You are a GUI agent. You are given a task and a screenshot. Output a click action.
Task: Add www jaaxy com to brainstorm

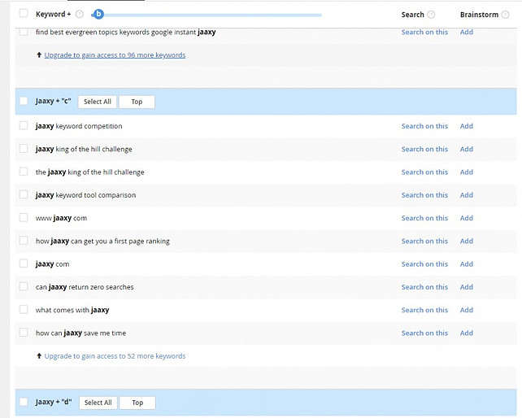tap(467, 218)
